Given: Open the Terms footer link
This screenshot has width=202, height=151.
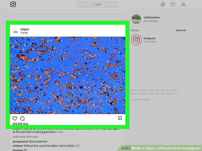Looking at the screenshot, I should click(x=133, y=93).
